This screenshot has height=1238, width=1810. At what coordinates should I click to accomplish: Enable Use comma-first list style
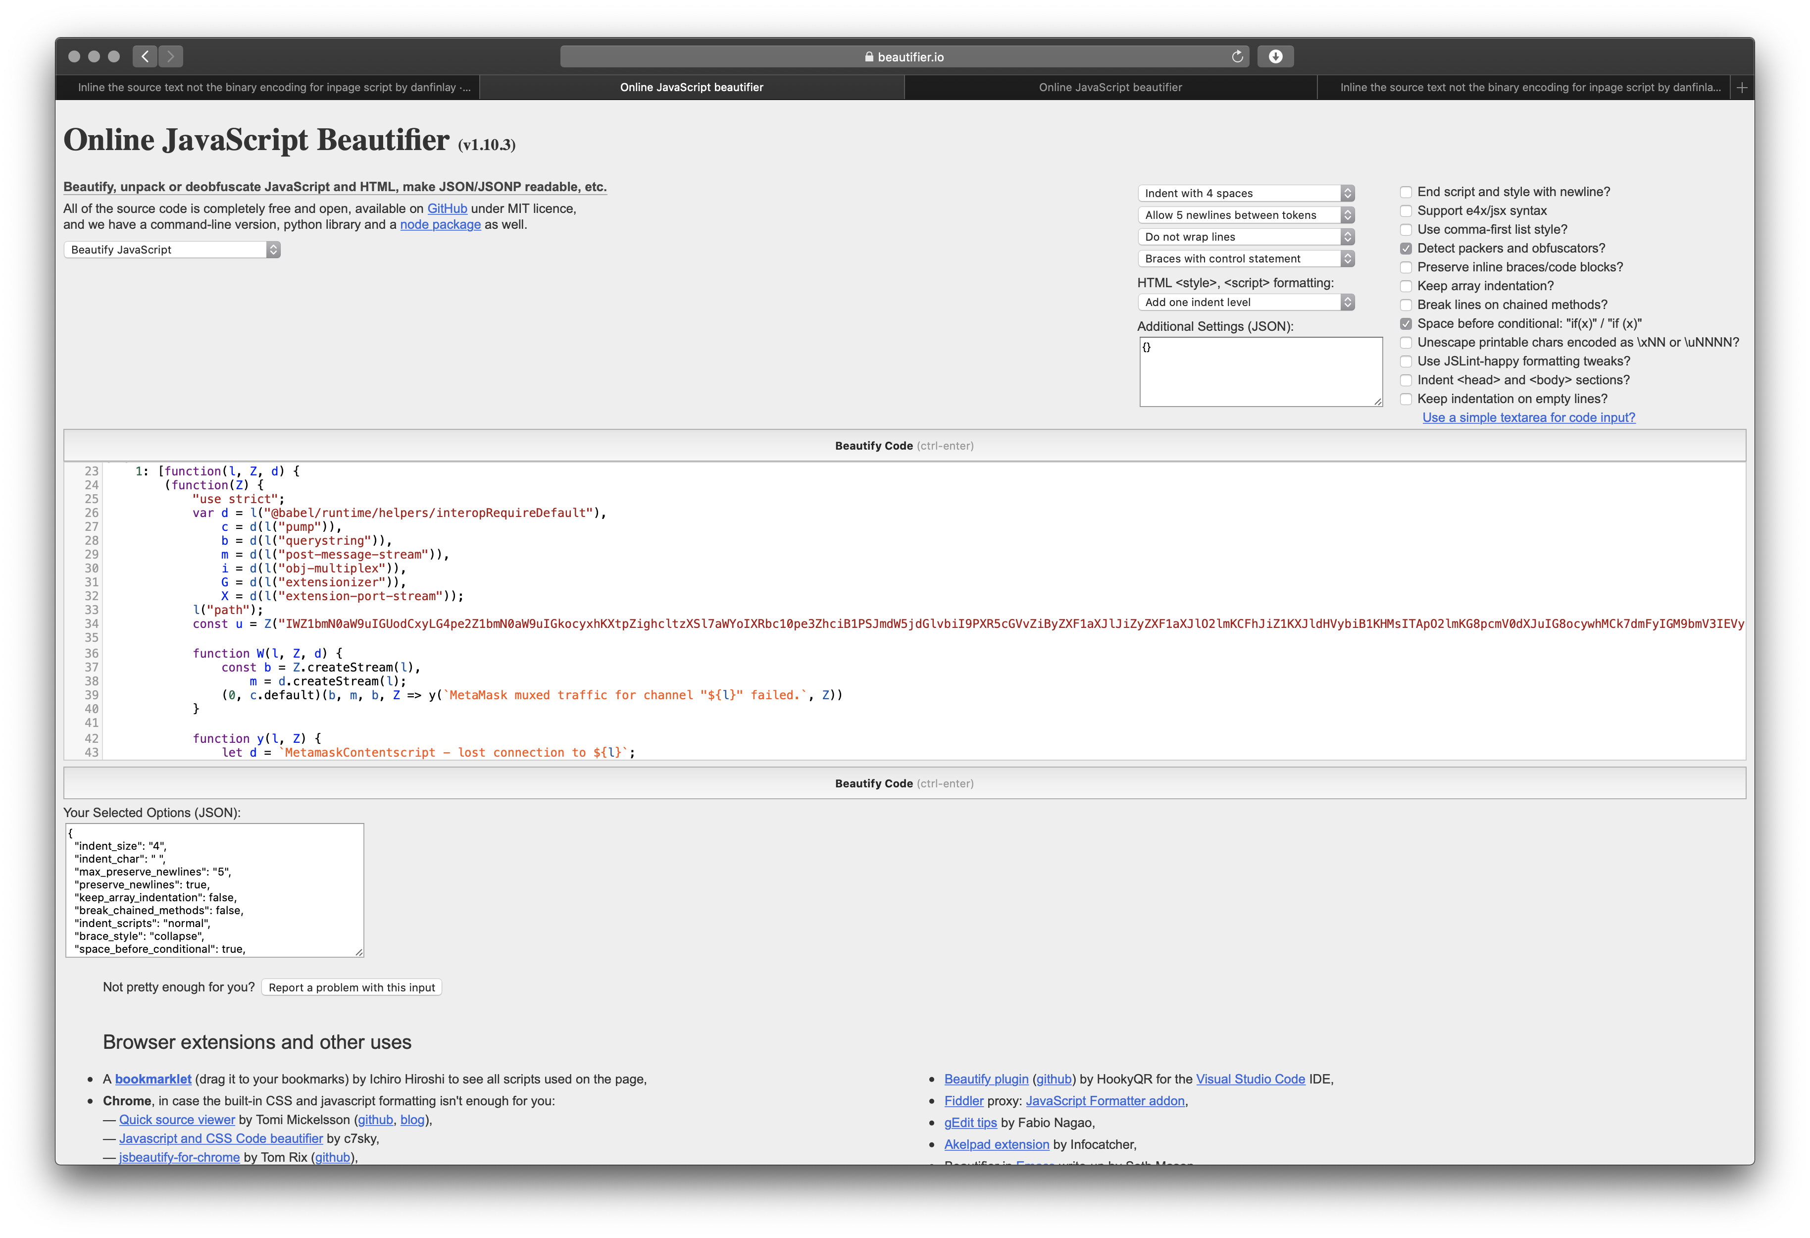tap(1406, 230)
